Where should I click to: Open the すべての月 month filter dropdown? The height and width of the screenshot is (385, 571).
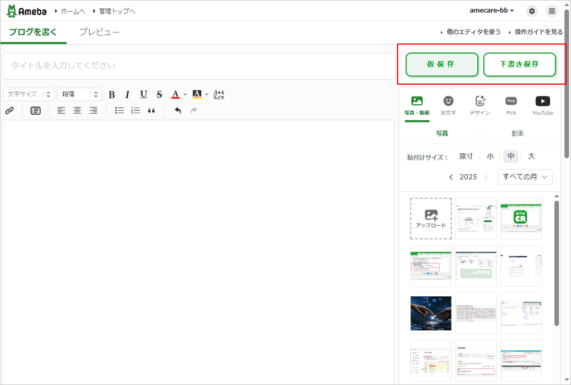coord(525,177)
